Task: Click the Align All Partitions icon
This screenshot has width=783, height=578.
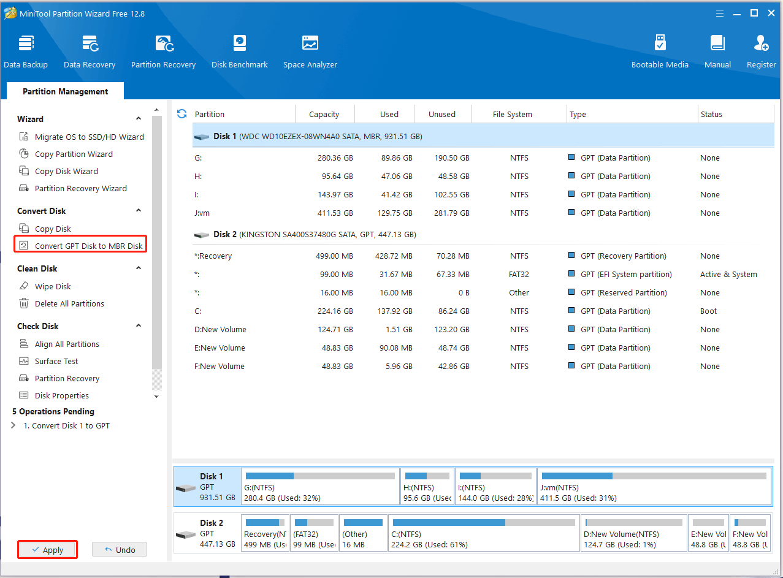Action: click(x=24, y=344)
